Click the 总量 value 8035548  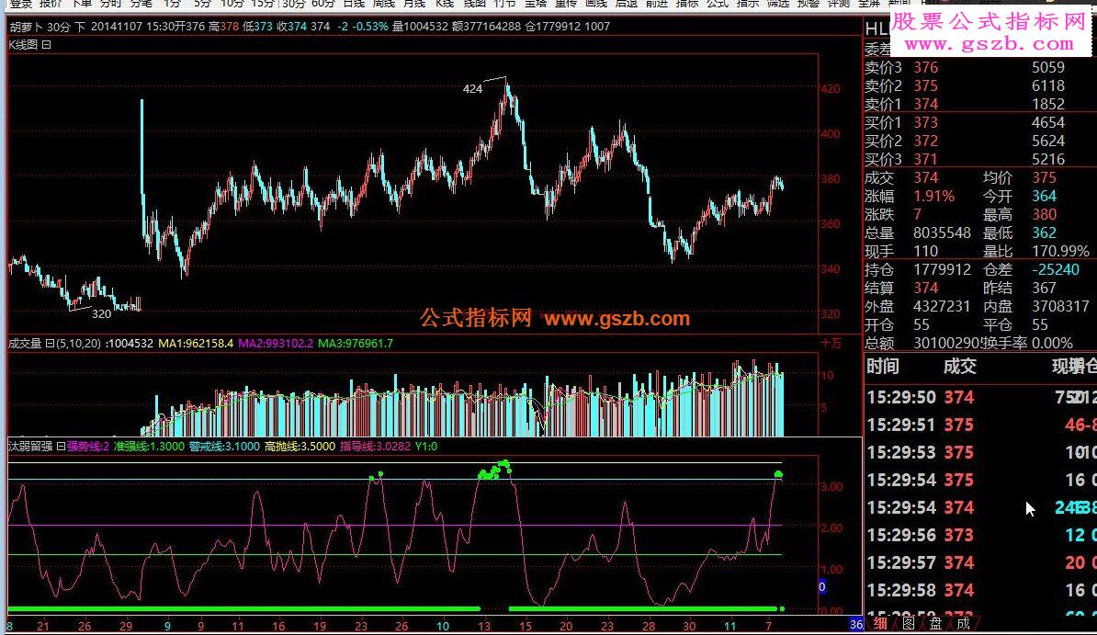(x=942, y=233)
